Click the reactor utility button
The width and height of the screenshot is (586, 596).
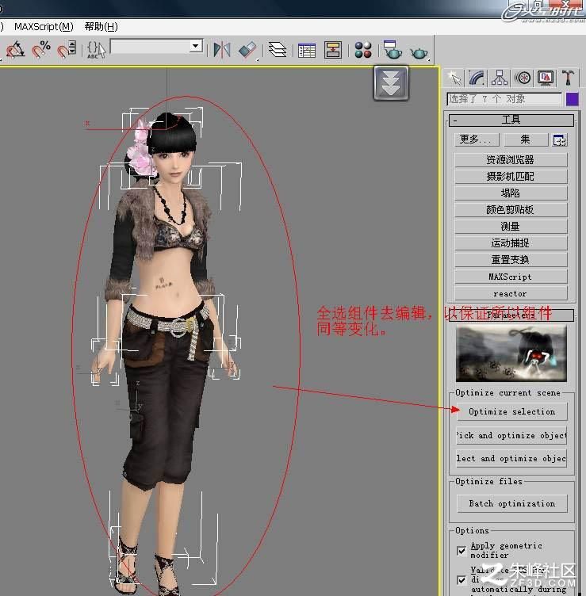[x=511, y=293]
